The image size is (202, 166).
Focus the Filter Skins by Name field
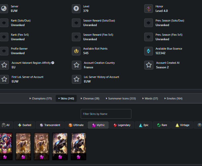pyautogui.click(x=106, y=114)
